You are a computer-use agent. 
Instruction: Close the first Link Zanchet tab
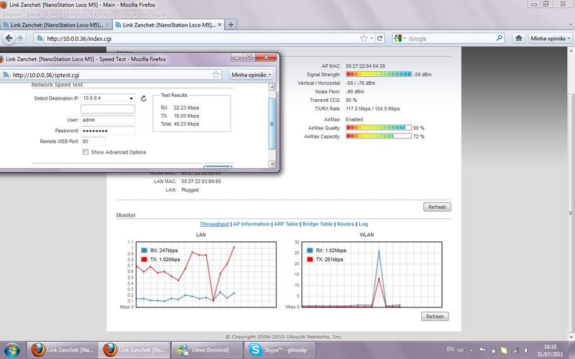(107, 25)
